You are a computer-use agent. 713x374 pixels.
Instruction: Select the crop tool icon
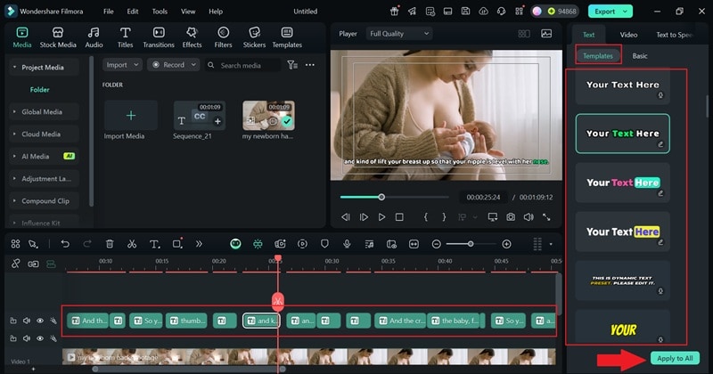click(x=177, y=244)
